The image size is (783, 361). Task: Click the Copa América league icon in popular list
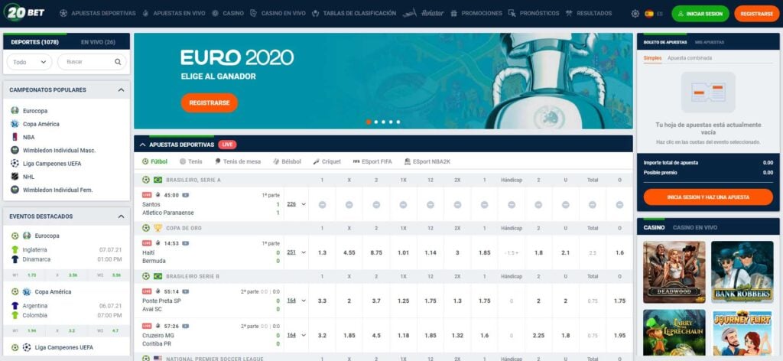tap(15, 124)
